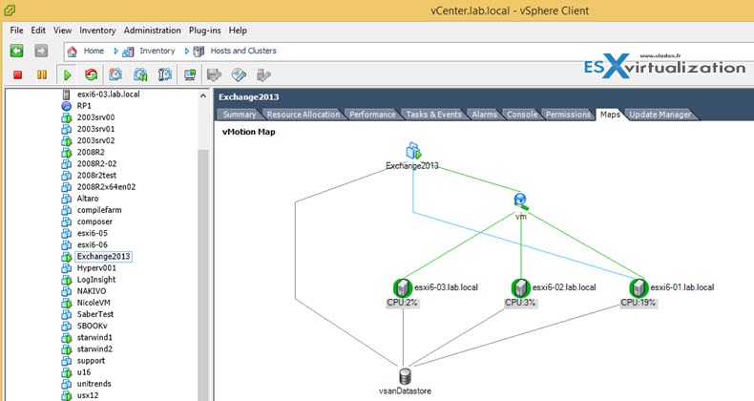Switch to the Performance tab
Image resolution: width=754 pixels, height=401 pixels.
(x=372, y=115)
